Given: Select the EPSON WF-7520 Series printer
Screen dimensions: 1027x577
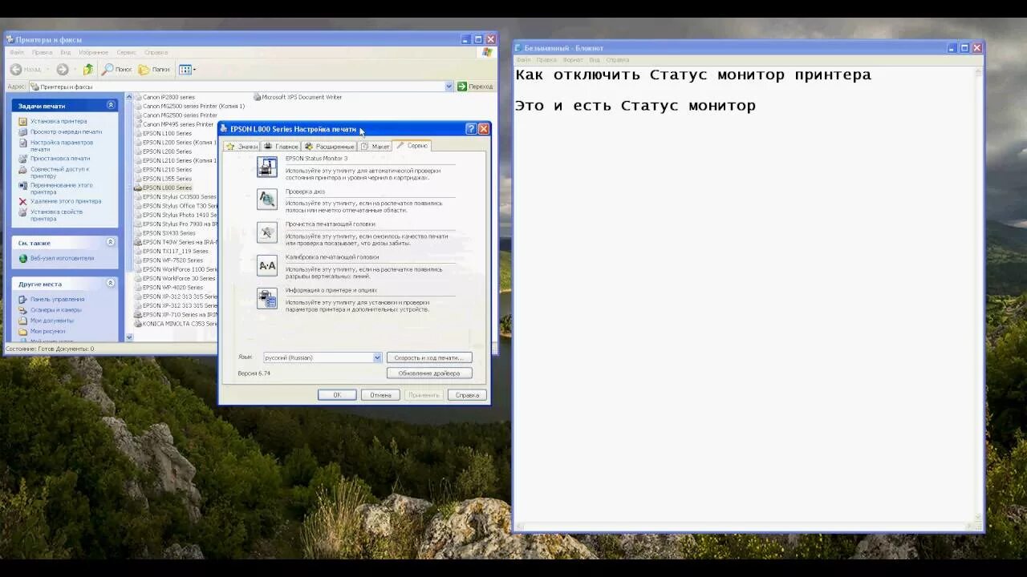Looking at the screenshot, I should (x=168, y=260).
